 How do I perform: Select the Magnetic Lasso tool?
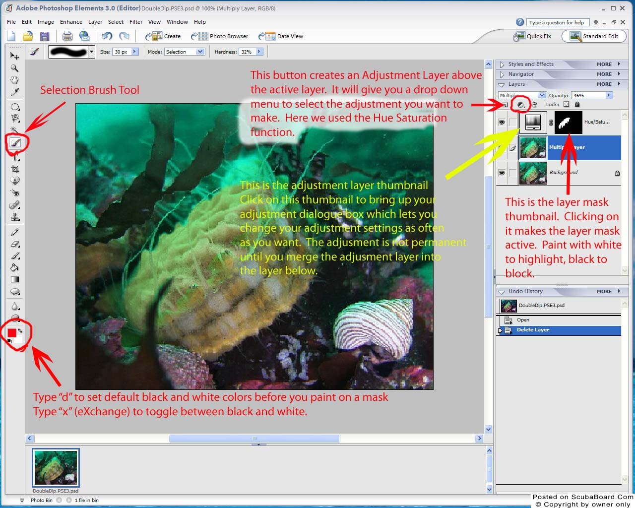coord(15,118)
